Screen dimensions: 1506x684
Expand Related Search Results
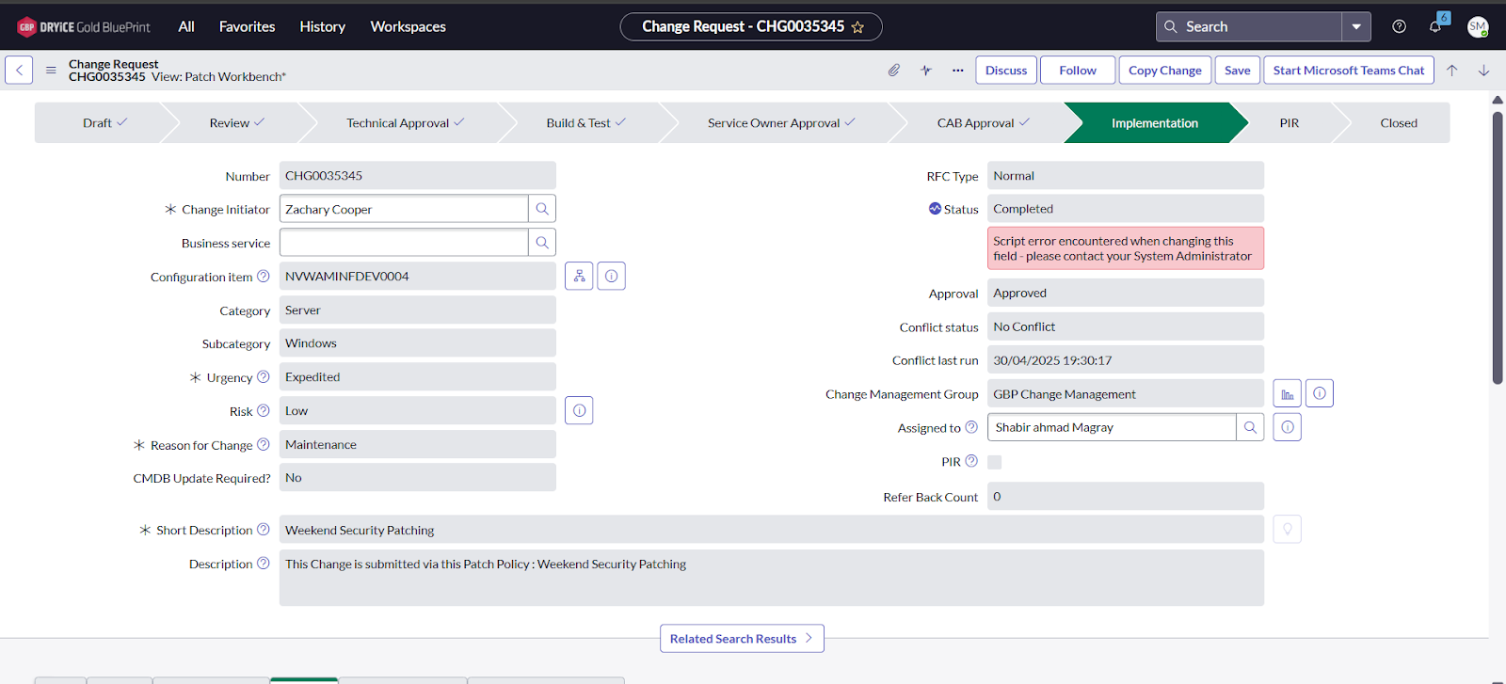point(742,638)
